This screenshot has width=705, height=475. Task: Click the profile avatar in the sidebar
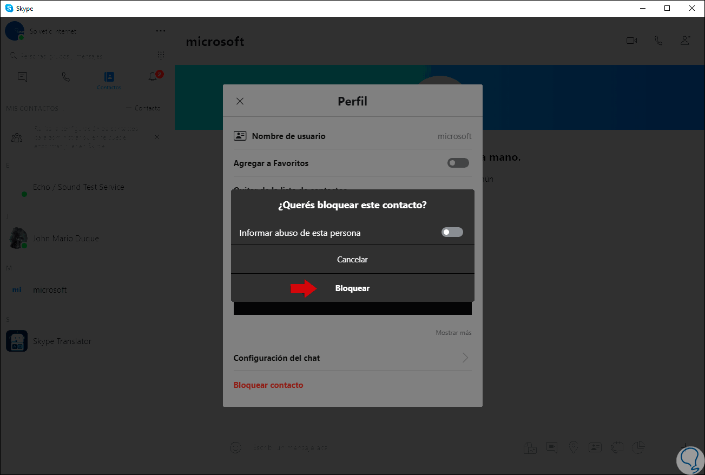coord(14,31)
